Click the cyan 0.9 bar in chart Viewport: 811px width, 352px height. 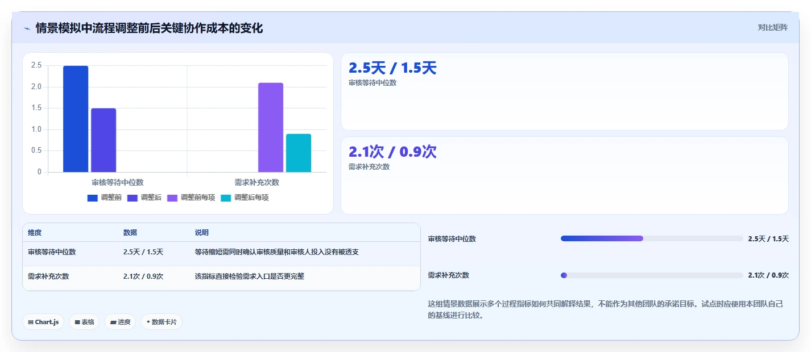299,153
